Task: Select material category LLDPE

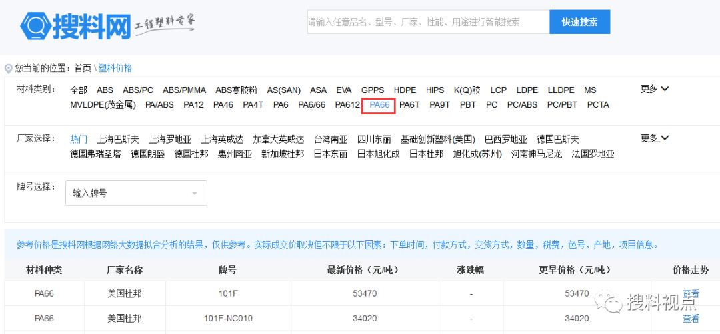Action: (x=561, y=90)
